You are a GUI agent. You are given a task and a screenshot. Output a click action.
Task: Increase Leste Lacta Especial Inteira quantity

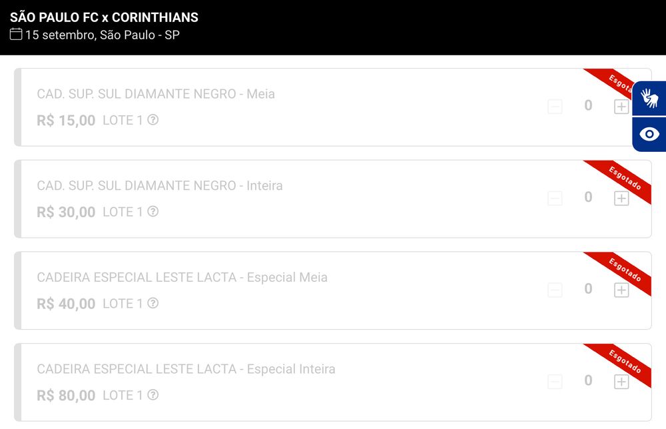621,382
